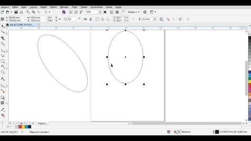The width and height of the screenshot is (251, 141).
Task: Open Options via the gear icon
Action: (145, 12)
